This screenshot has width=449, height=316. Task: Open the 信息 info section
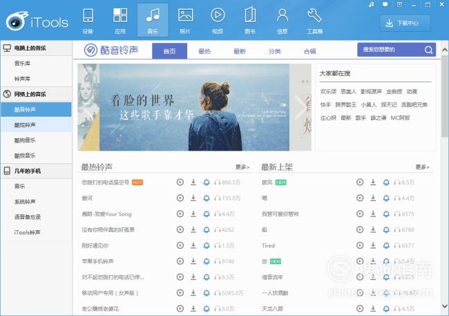[283, 21]
